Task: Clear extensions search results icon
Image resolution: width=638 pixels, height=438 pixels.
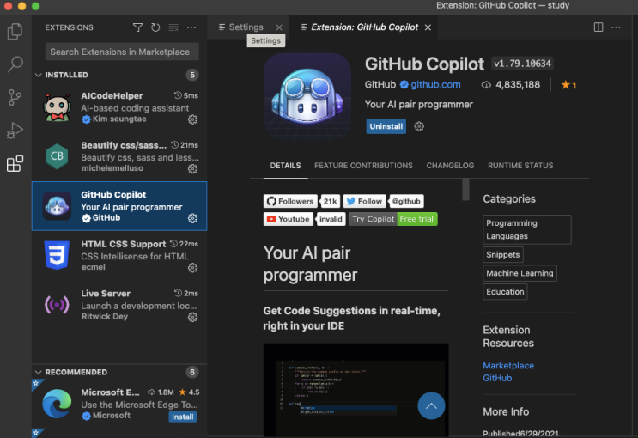Action: pyautogui.click(x=173, y=27)
